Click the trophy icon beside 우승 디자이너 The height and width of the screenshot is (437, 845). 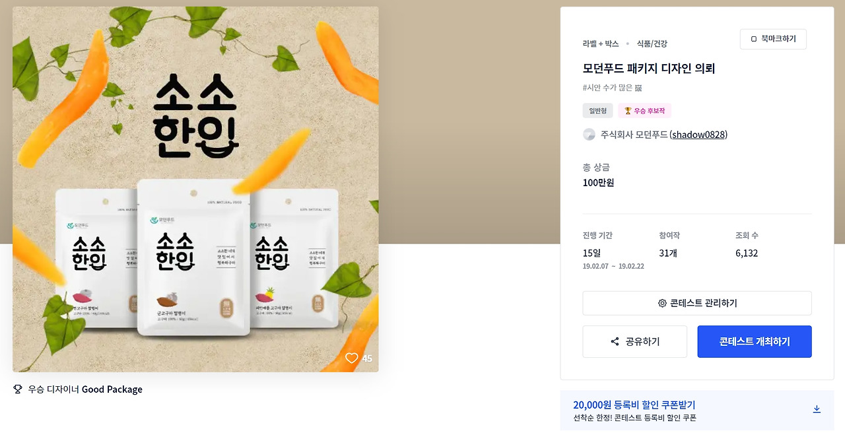click(18, 389)
